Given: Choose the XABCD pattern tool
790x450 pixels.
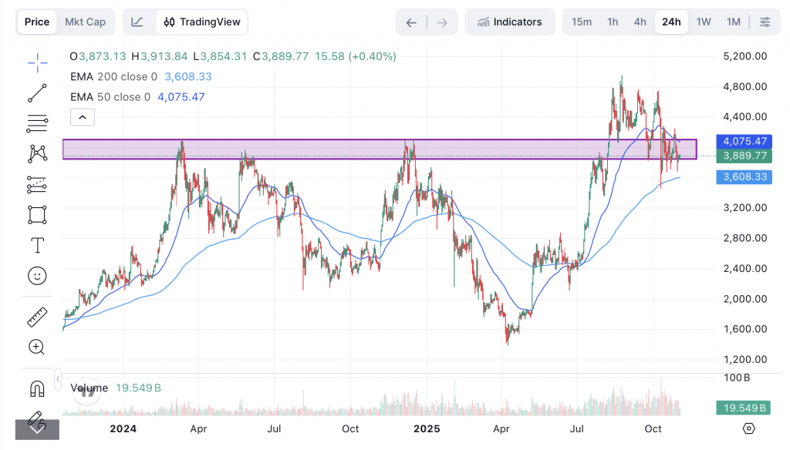Looking at the screenshot, I should [37, 153].
